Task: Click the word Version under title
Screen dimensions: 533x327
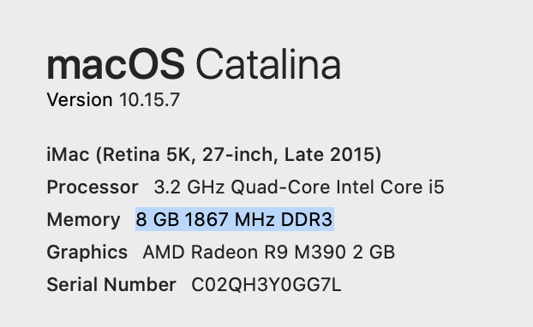Action: pyautogui.click(x=80, y=100)
